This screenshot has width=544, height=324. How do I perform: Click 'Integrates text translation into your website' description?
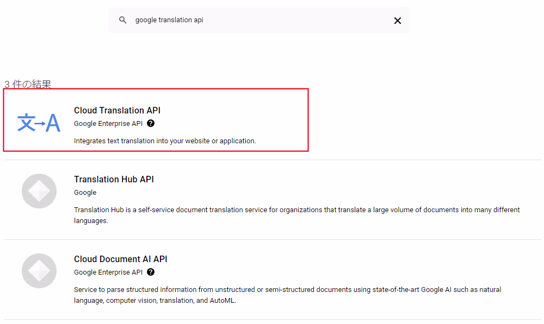165,141
